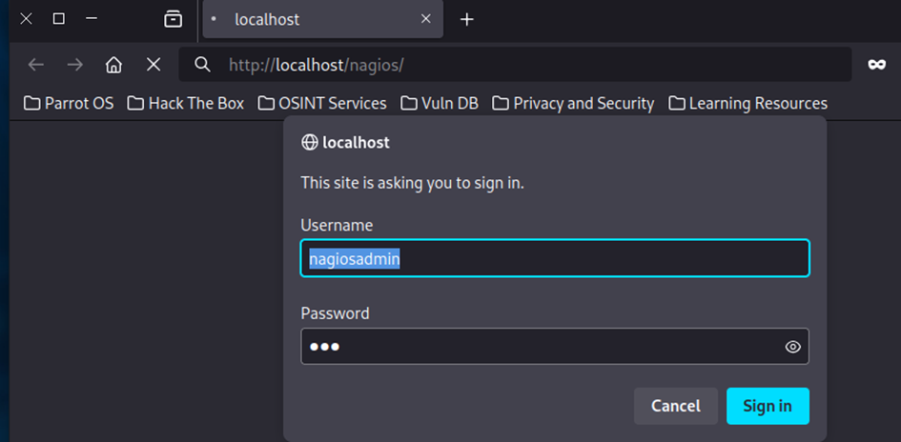The height and width of the screenshot is (442, 901).
Task: Open the Learning Resources bookmarks folder
Action: [747, 103]
